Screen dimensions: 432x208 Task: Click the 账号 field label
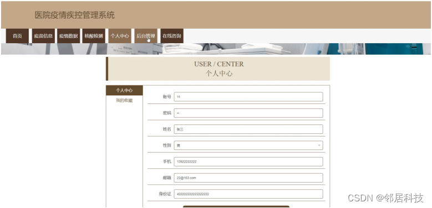point(167,97)
